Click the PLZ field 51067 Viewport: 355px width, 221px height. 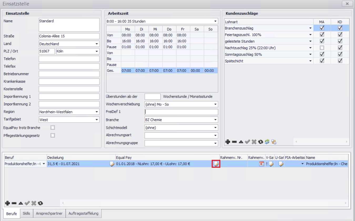point(47,51)
